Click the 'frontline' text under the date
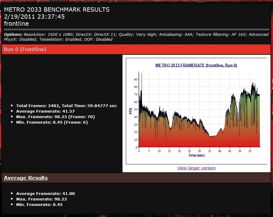Image resolution: width=273 pixels, height=217 pixels. point(16,24)
